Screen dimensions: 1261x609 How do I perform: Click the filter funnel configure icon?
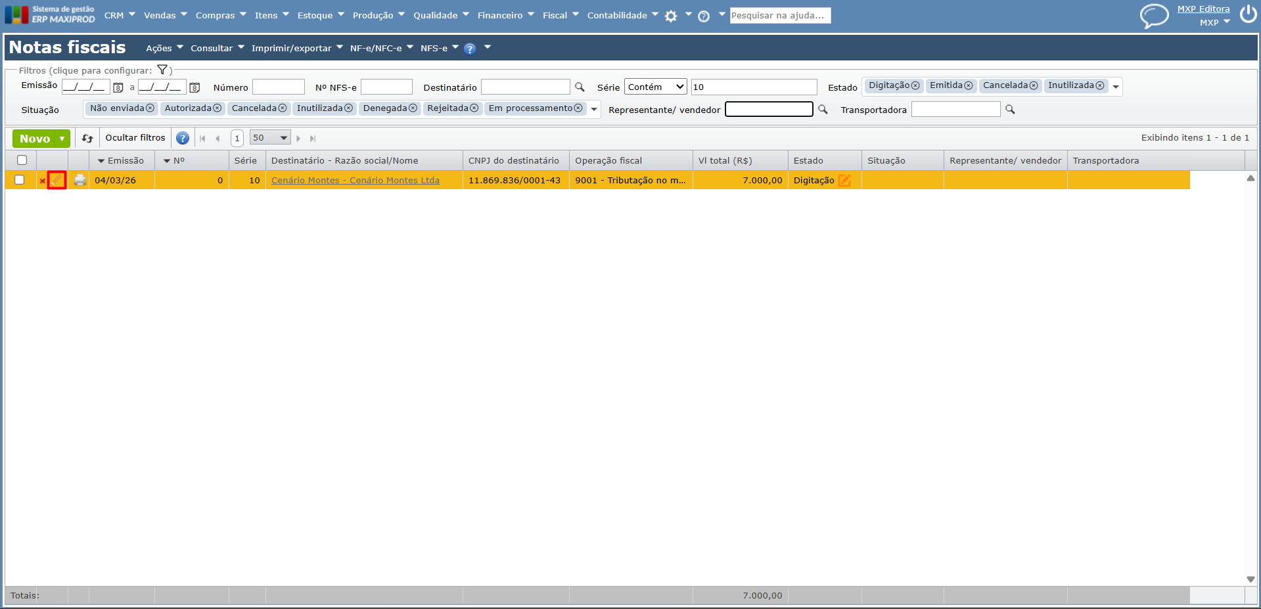point(162,70)
